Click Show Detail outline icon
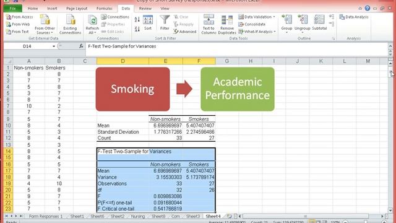The width and height of the screenshot is (396, 223). coord(332,17)
